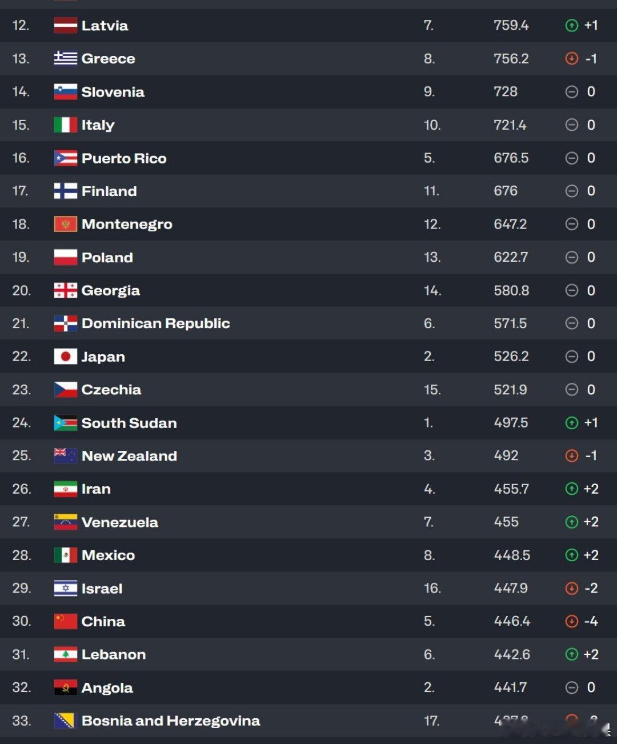This screenshot has height=744, width=617.
Task: Open the New Zealand team page
Action: [129, 456]
